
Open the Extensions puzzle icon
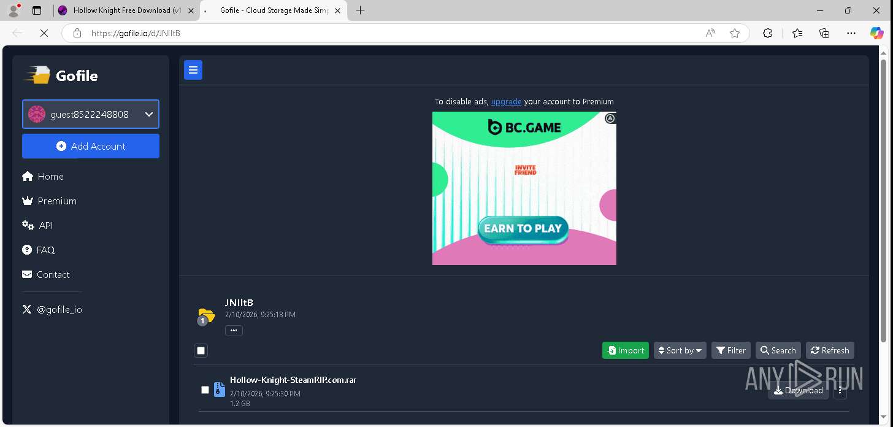pos(767,33)
